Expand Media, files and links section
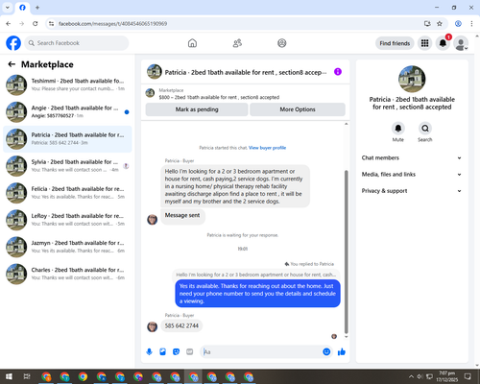The image size is (480, 384). pyautogui.click(x=412, y=175)
